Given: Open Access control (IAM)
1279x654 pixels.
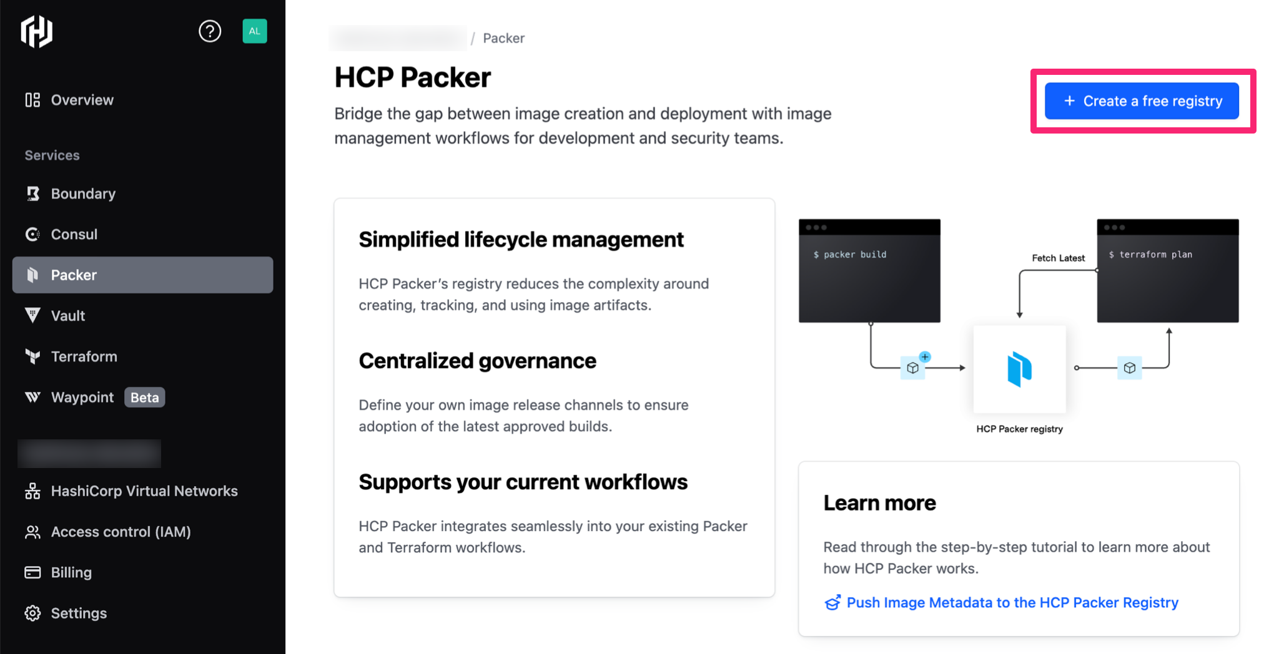Looking at the screenshot, I should tap(121, 532).
